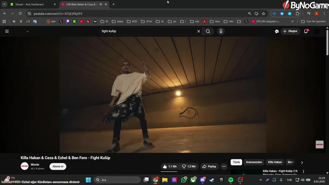View site information icon in address bar

point(29,14)
